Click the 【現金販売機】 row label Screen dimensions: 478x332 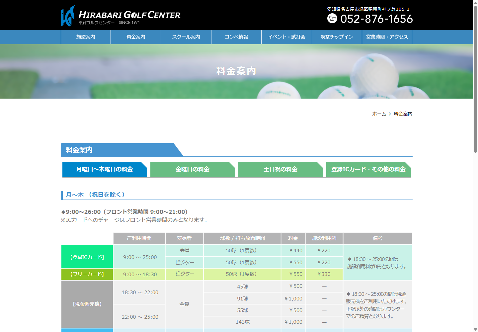(87, 304)
